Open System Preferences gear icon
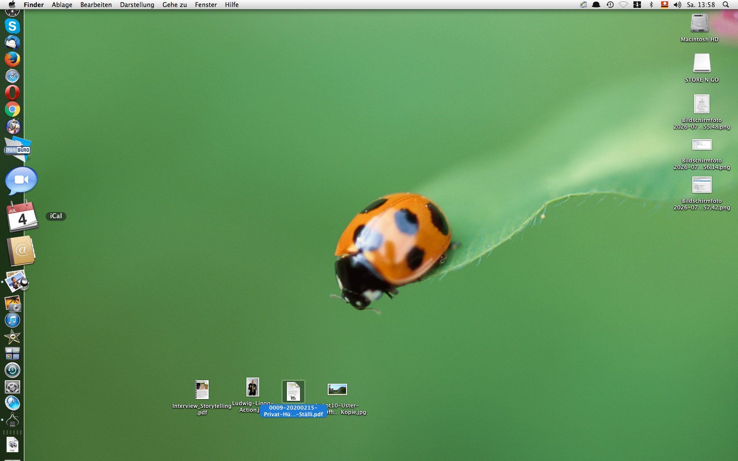 tap(12, 387)
